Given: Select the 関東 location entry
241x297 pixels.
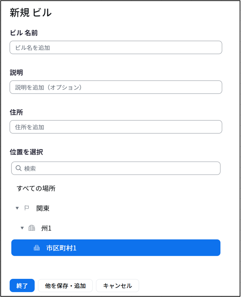Looking at the screenshot, I should coord(43,208).
